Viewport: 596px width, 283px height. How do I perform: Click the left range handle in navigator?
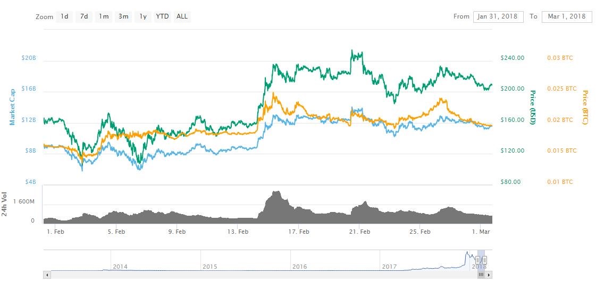(x=478, y=260)
